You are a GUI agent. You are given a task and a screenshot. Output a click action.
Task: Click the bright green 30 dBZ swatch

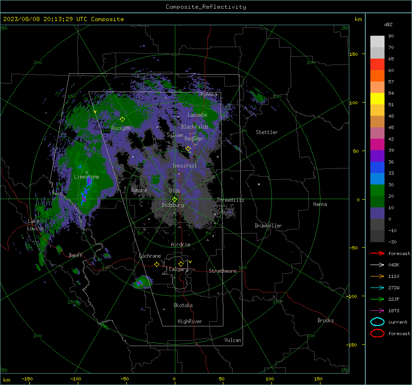(x=377, y=190)
